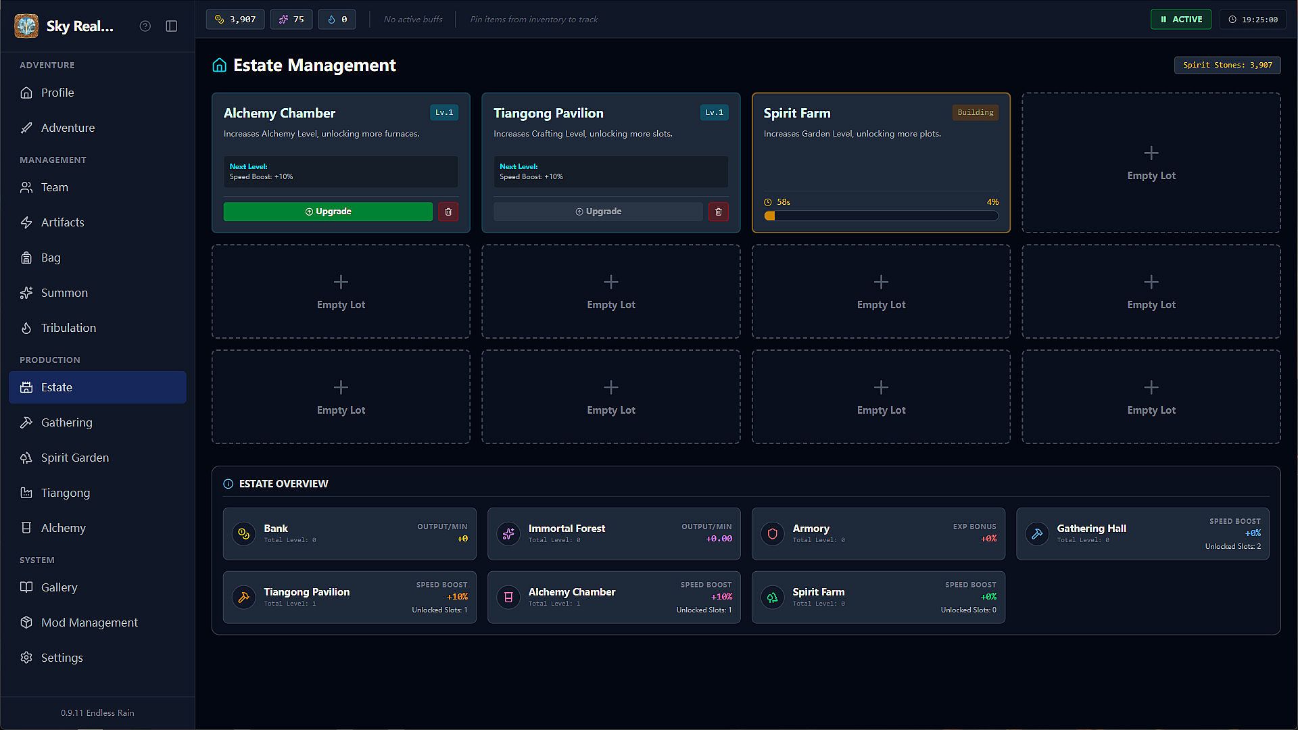Image resolution: width=1298 pixels, height=730 pixels.
Task: Collapse the sidebar panel icon
Action: pos(172,26)
